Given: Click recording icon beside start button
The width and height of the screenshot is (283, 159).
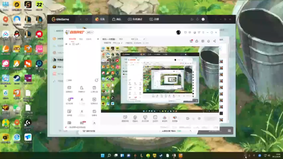Looking at the screenshot, I should tap(188, 118).
